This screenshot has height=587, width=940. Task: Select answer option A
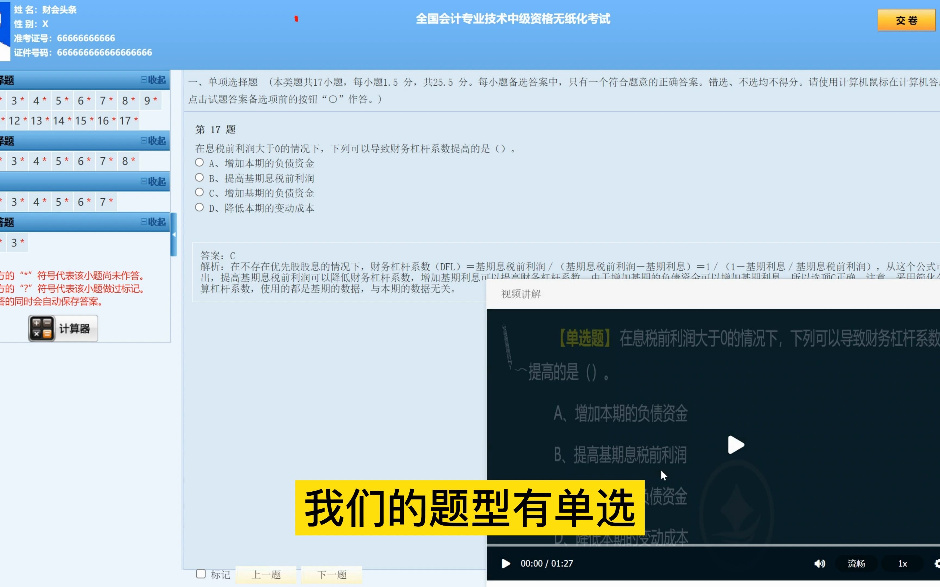pos(200,162)
